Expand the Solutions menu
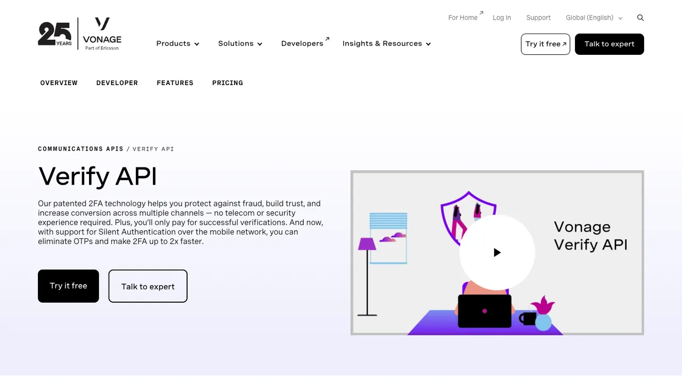The height and width of the screenshot is (383, 682). (240, 44)
